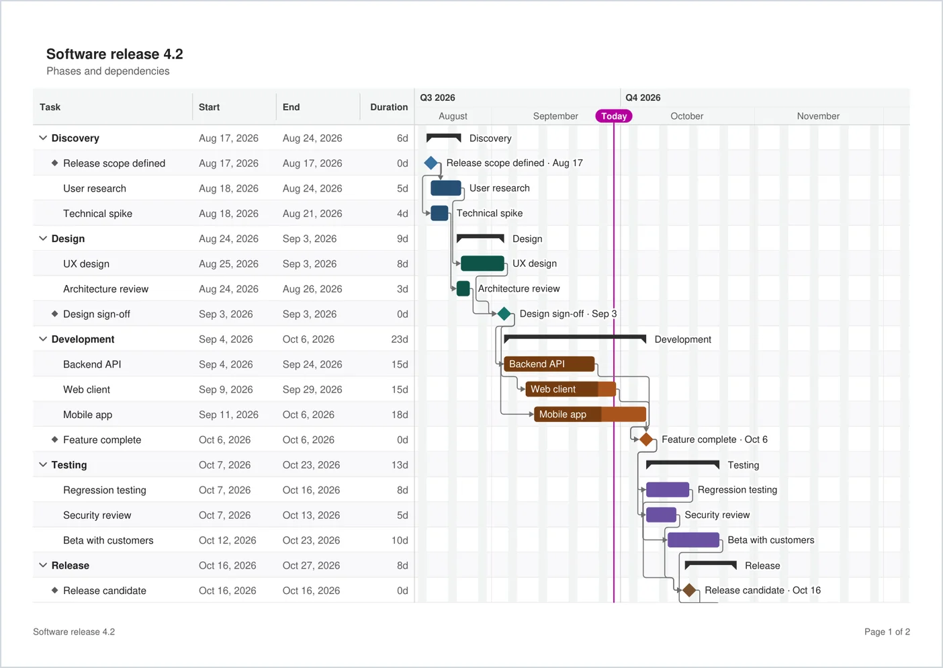This screenshot has height=668, width=943.
Task: Click the Page 1 of 2 footer text
Action: click(887, 632)
